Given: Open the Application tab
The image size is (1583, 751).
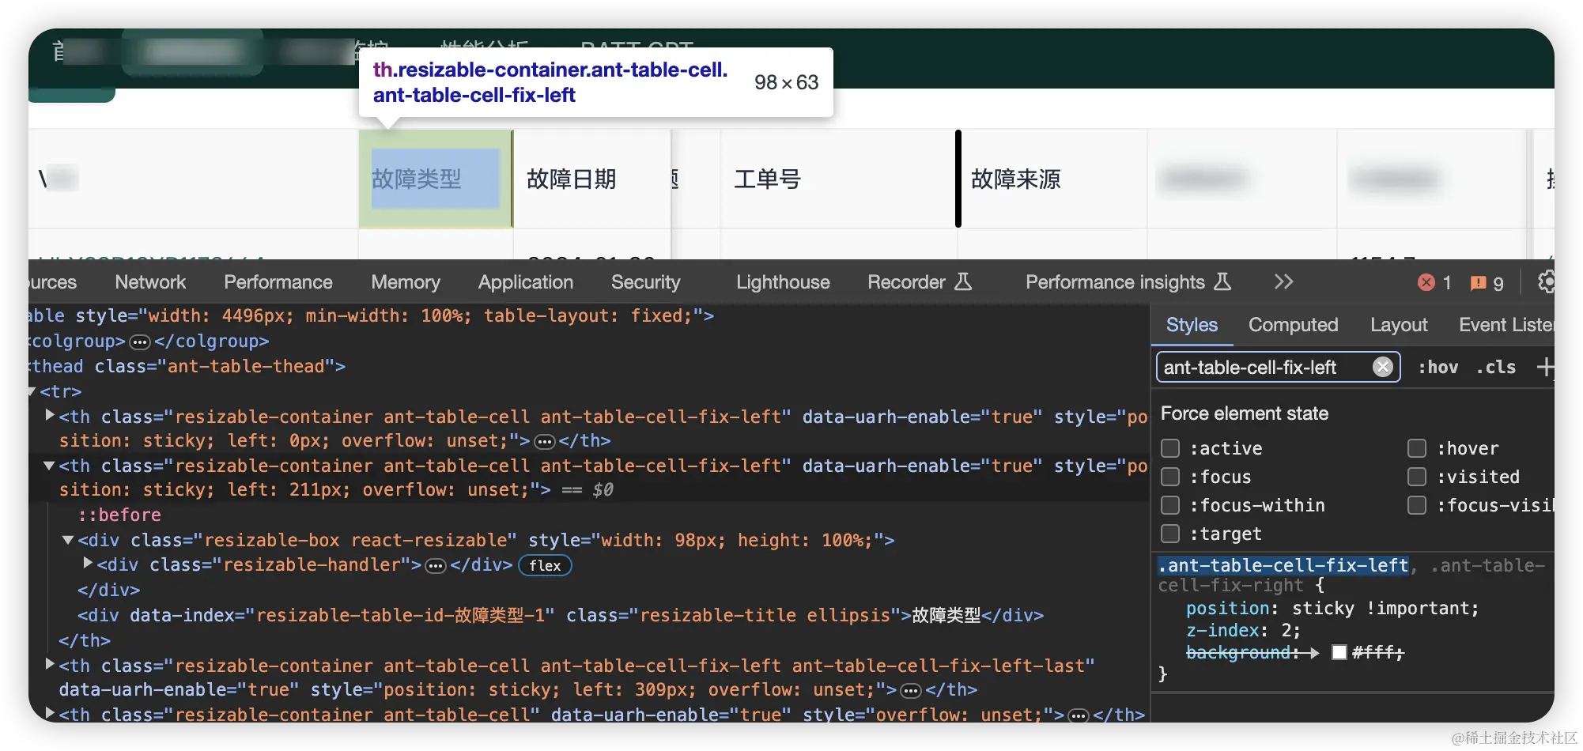Looking at the screenshot, I should tap(526, 282).
